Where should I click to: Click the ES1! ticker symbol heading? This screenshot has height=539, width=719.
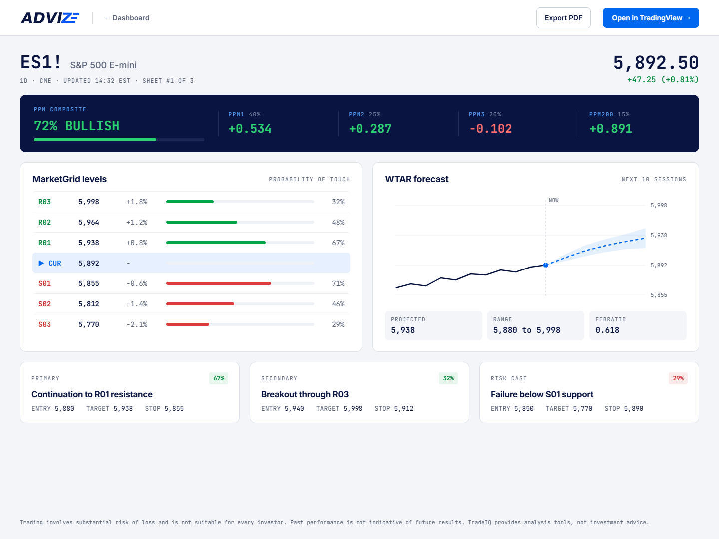41,62
